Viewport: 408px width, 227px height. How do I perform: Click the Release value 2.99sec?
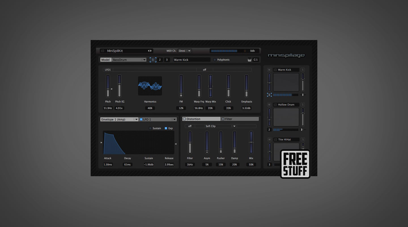tap(169, 165)
